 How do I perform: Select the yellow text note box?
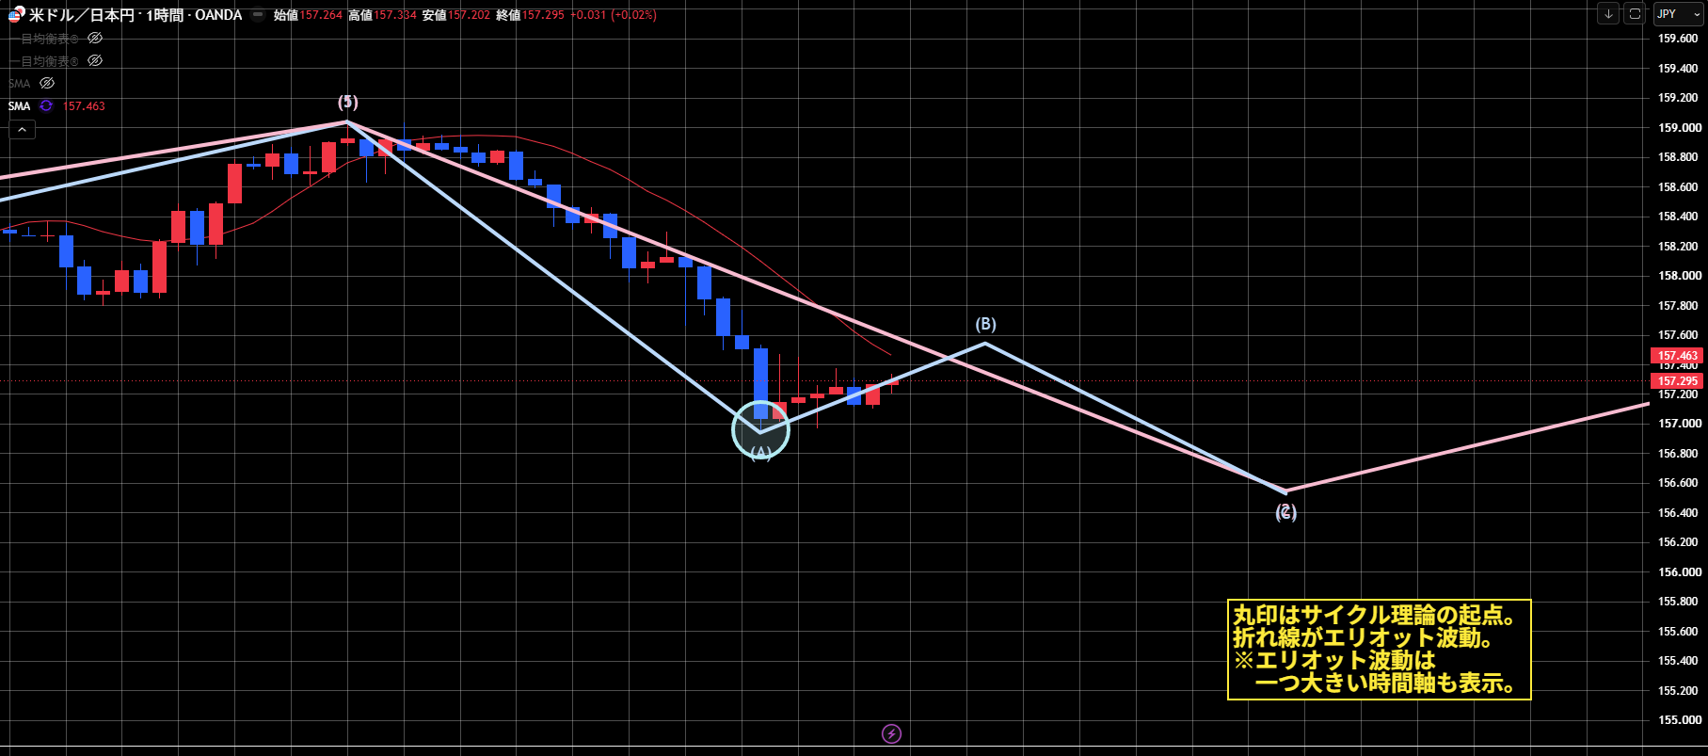tap(1379, 650)
